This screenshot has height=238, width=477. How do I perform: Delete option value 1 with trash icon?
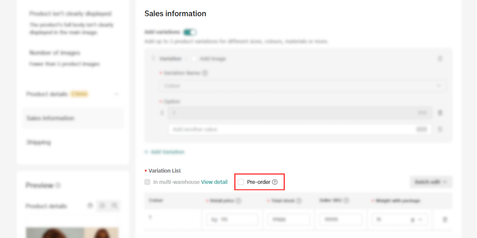tap(440, 113)
